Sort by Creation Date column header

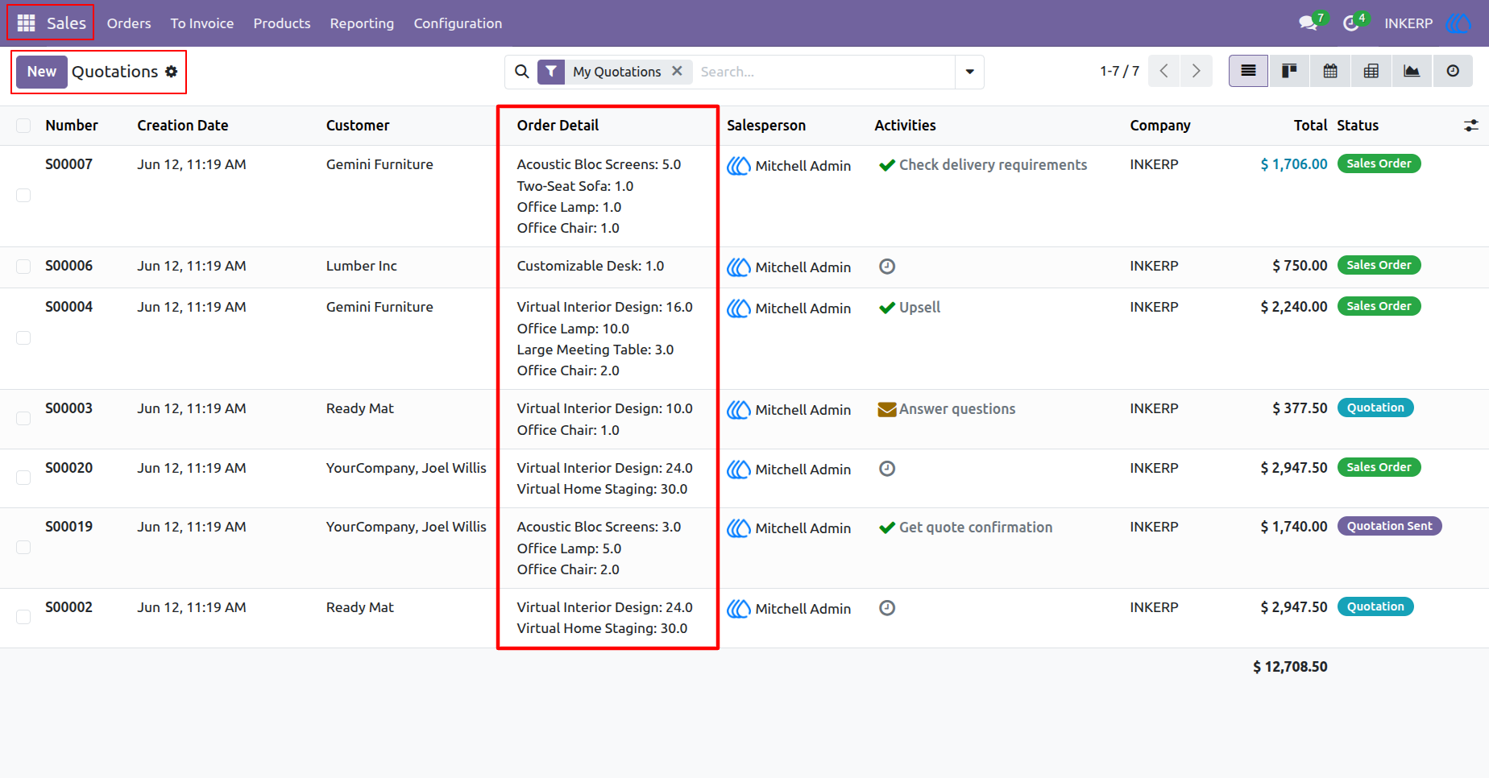point(183,126)
